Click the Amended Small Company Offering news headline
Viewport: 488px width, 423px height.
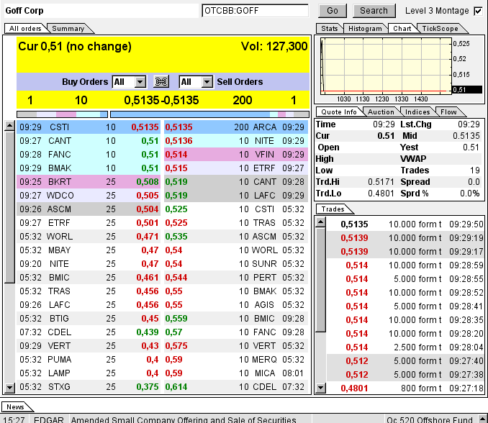tap(184, 419)
